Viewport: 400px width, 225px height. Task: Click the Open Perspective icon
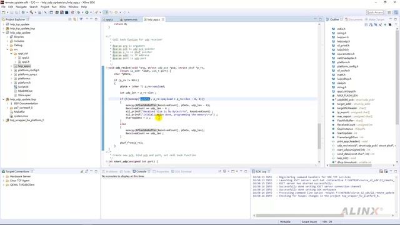389,12
